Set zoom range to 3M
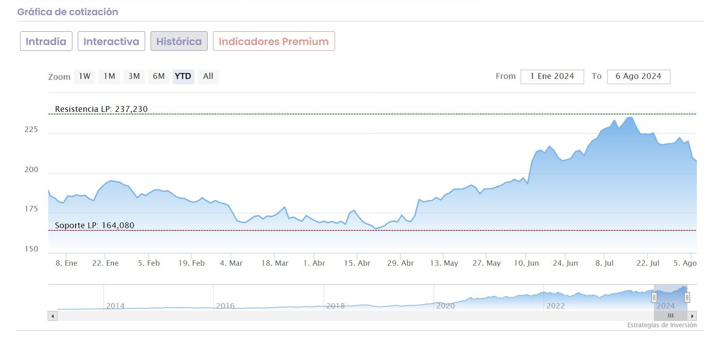712x341 pixels. 134,76
